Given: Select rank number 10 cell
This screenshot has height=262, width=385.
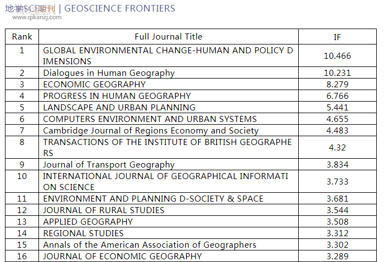Looking at the screenshot, I should (x=22, y=176).
